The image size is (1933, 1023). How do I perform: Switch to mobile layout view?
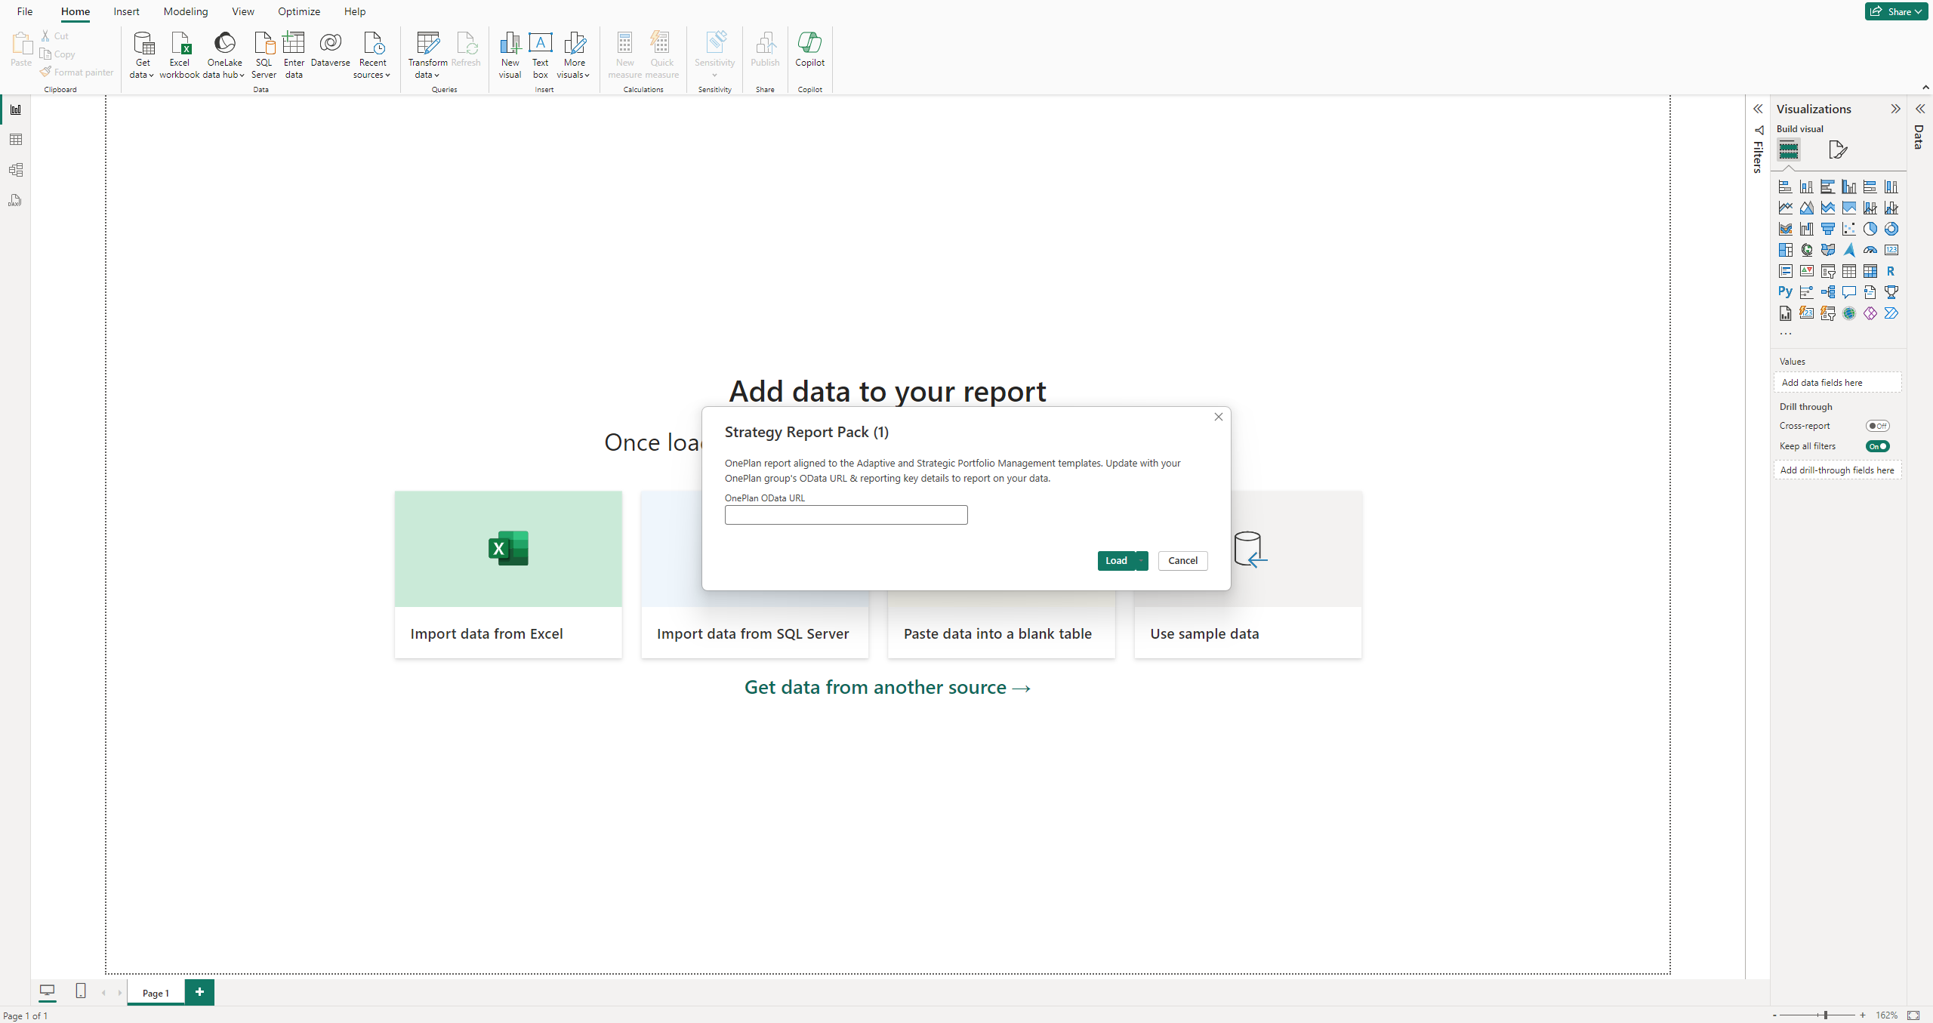(81, 991)
